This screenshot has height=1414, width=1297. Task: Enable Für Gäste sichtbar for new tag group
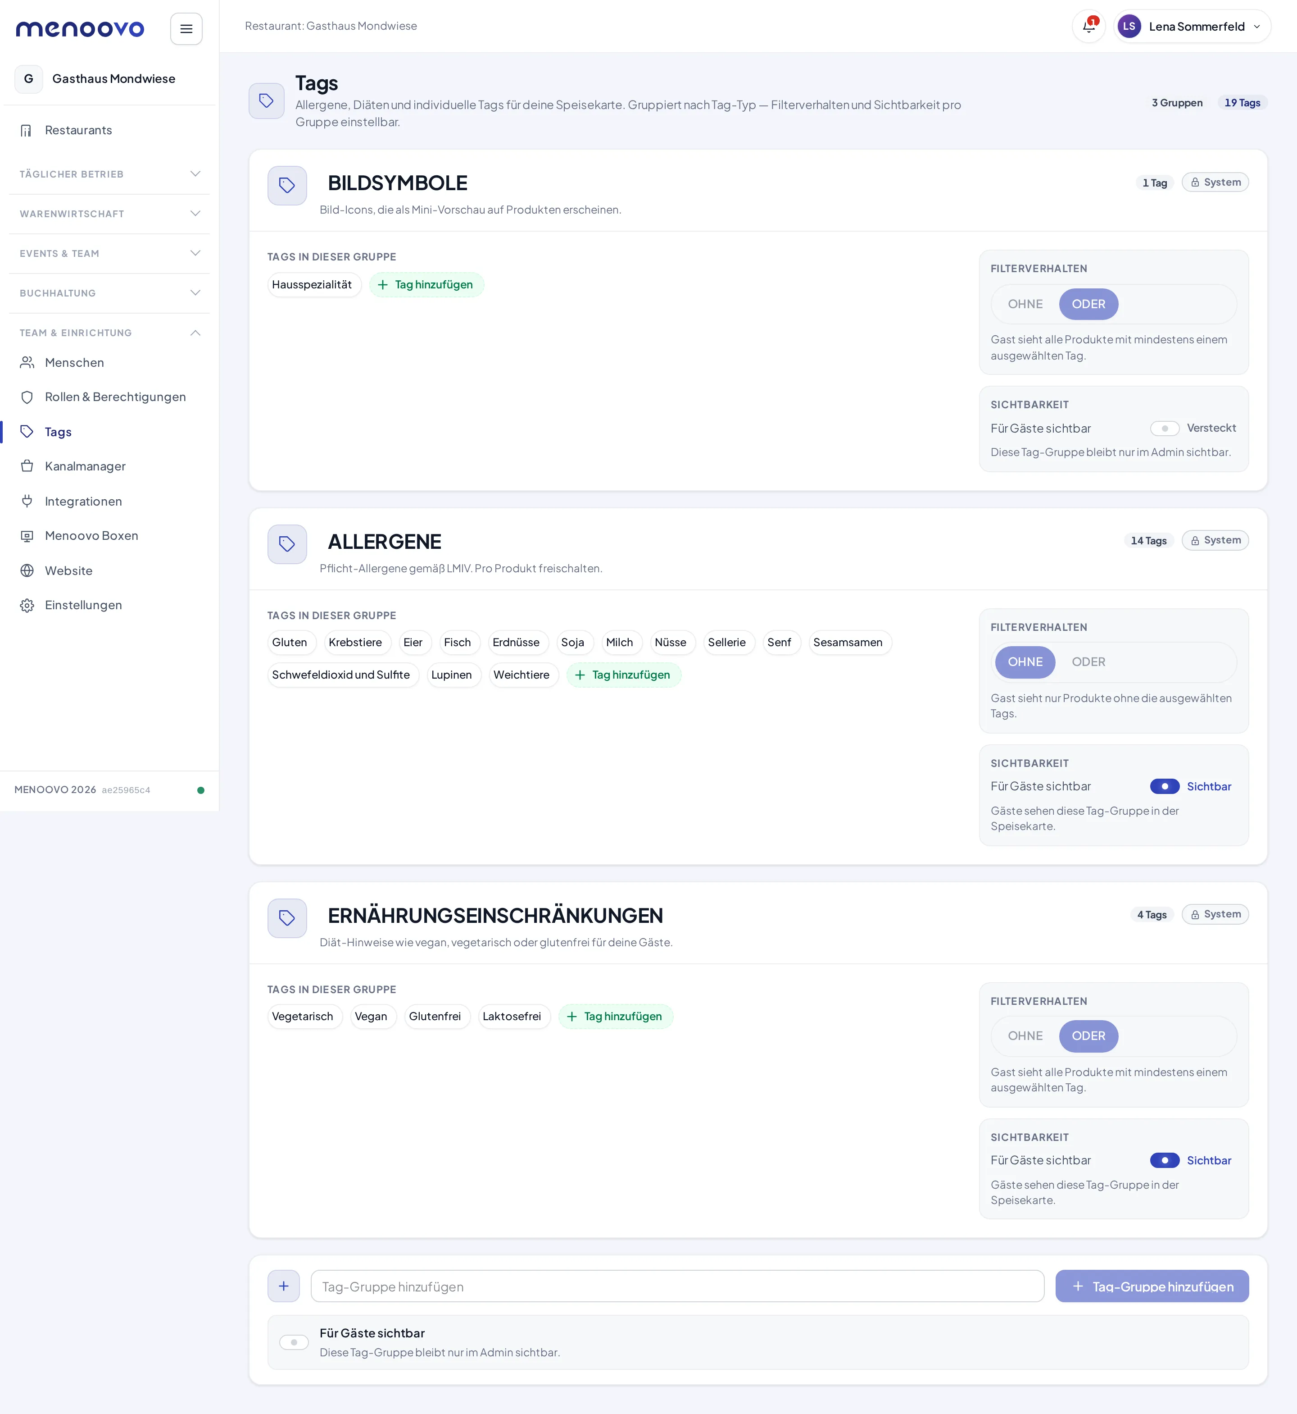(x=294, y=1342)
